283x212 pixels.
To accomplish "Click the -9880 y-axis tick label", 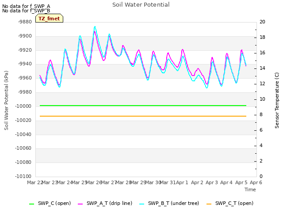I will [25, 22].
